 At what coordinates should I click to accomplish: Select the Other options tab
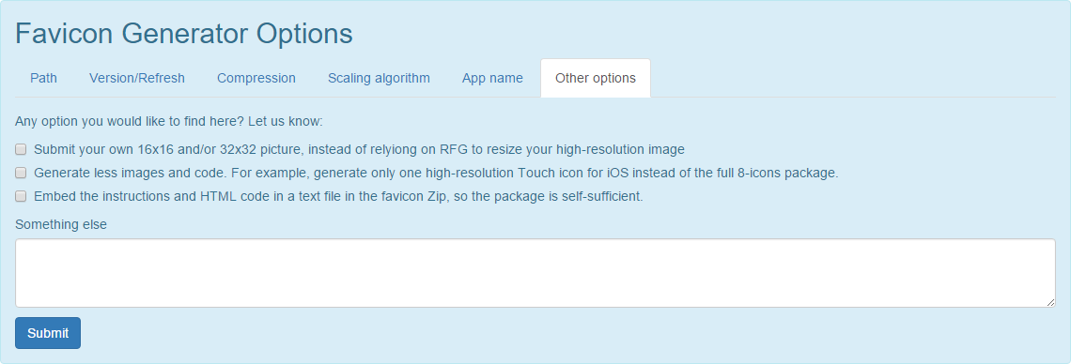click(x=596, y=79)
